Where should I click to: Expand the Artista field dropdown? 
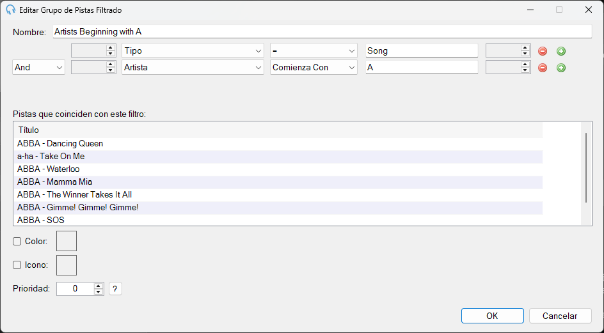(193, 67)
